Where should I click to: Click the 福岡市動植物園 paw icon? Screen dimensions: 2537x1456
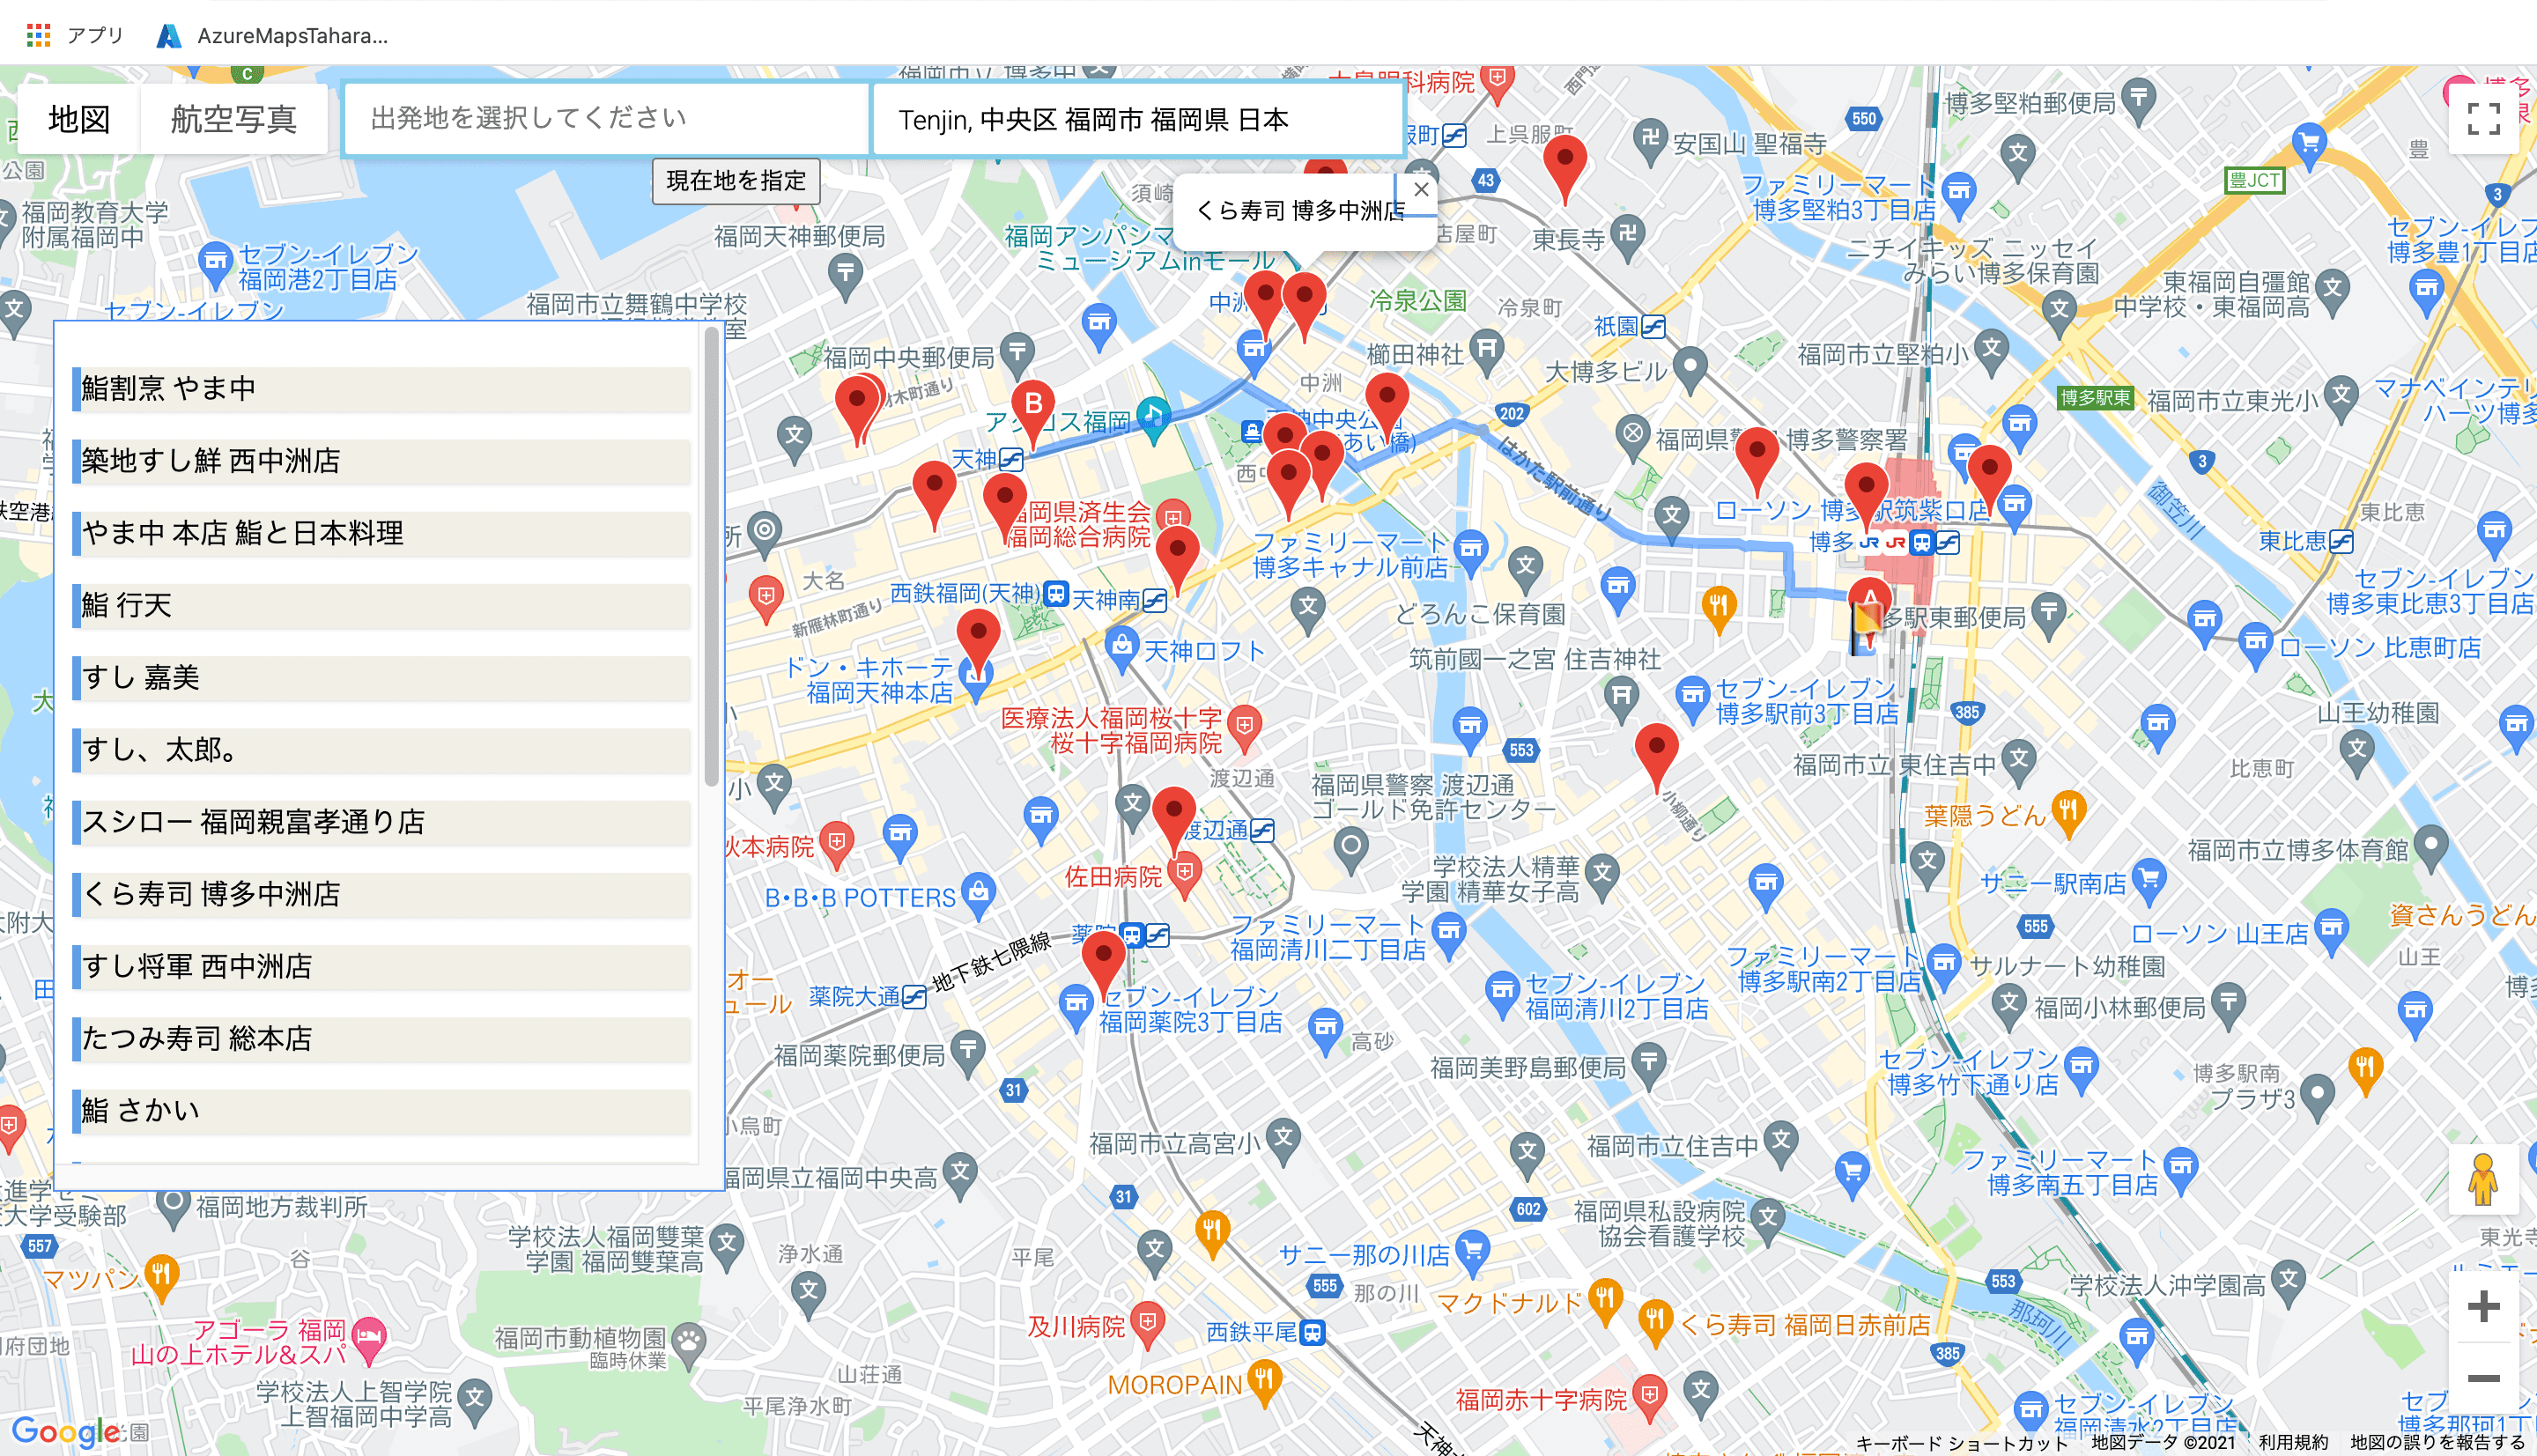click(689, 1344)
